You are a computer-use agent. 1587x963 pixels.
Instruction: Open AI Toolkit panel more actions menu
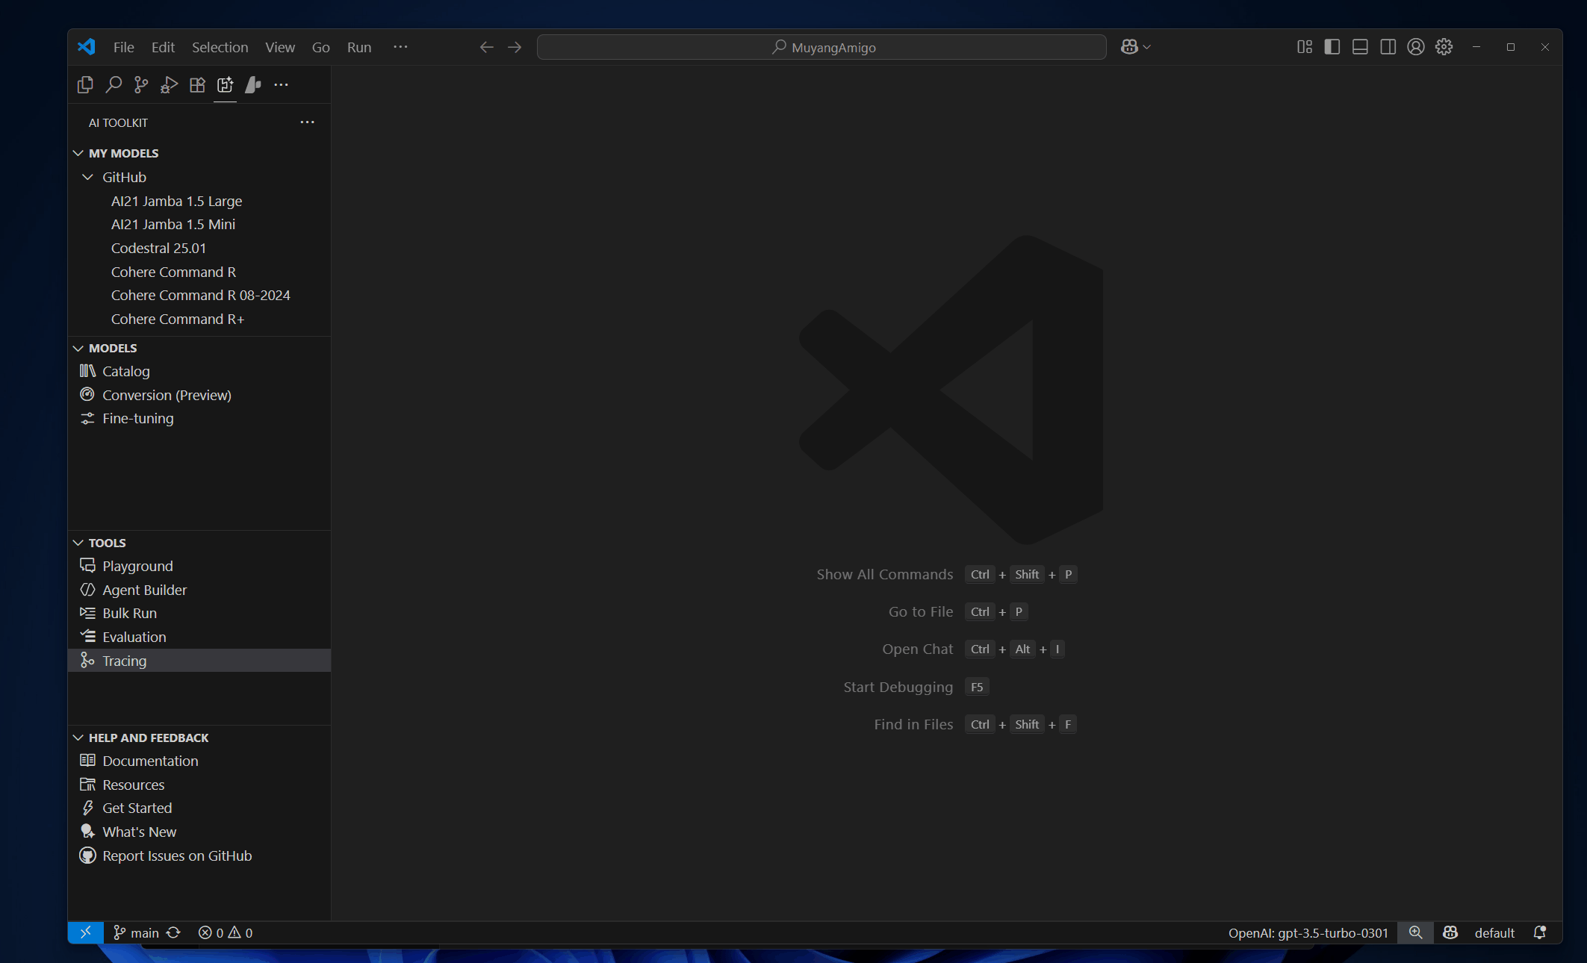pos(307,122)
